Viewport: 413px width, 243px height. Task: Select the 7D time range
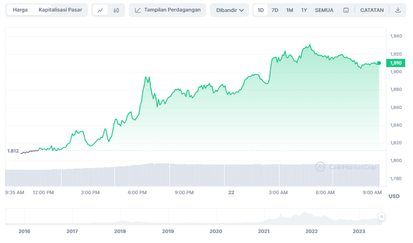coord(275,10)
